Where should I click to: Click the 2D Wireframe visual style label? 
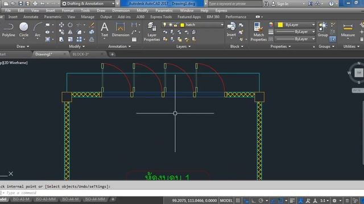coord(15,63)
